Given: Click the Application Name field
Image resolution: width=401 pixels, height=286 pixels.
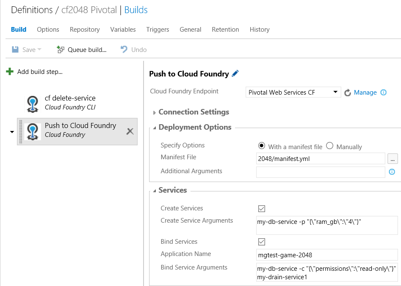Looking at the screenshot, I should 327,255.
